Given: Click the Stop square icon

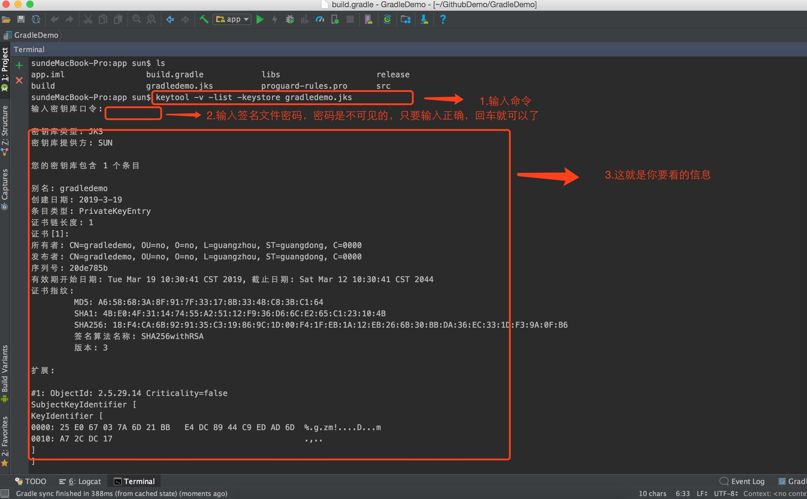Looking at the screenshot, I should 350,19.
